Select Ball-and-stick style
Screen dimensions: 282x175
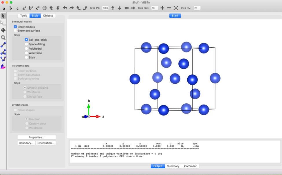(26, 40)
